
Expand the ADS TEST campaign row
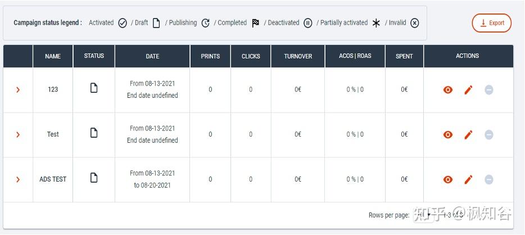pyautogui.click(x=18, y=179)
